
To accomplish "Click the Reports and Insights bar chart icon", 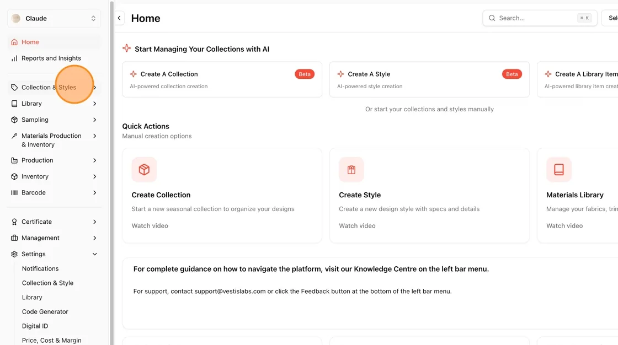I will pyautogui.click(x=14, y=58).
